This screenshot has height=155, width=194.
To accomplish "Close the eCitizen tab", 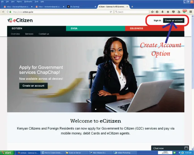I will click(x=127, y=7).
